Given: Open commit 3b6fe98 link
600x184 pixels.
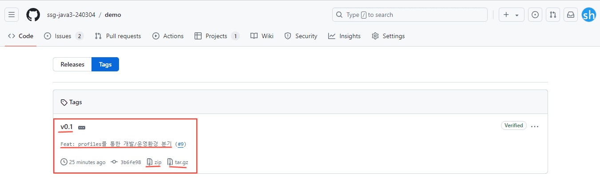Looking at the screenshot, I should pos(131,162).
